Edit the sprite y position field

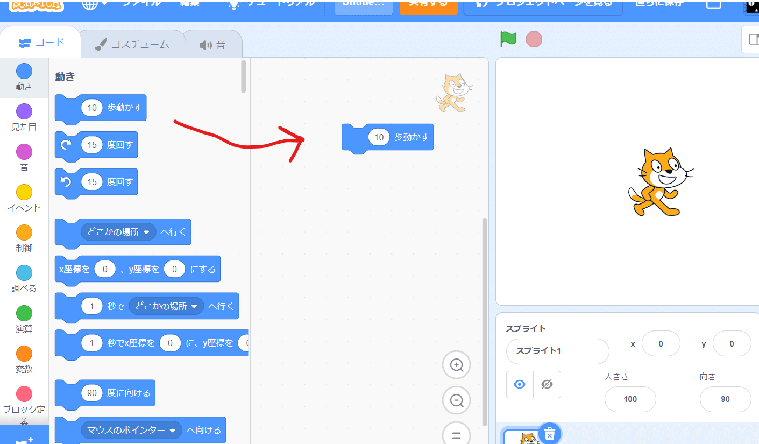coord(732,343)
